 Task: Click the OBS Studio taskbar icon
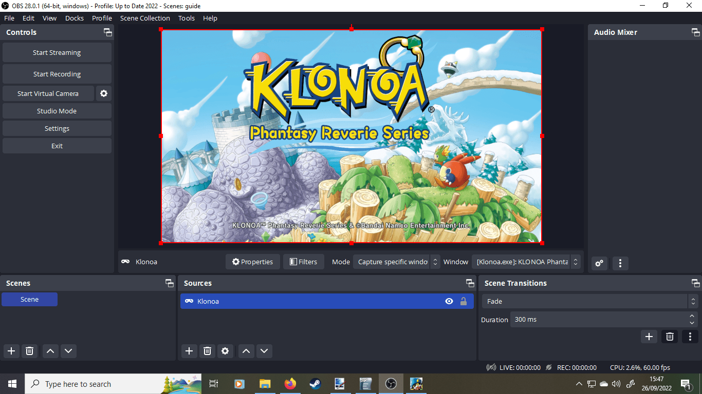(391, 384)
